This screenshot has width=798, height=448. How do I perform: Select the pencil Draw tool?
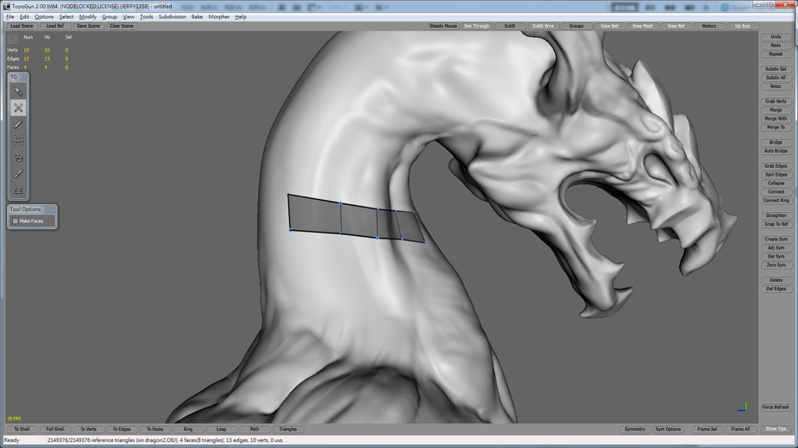click(18, 124)
